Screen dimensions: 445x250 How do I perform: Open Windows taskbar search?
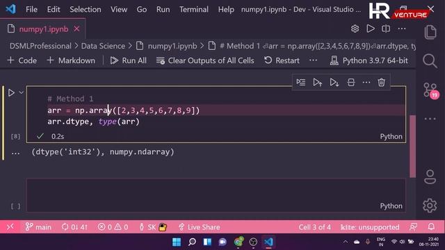[x=192, y=242]
